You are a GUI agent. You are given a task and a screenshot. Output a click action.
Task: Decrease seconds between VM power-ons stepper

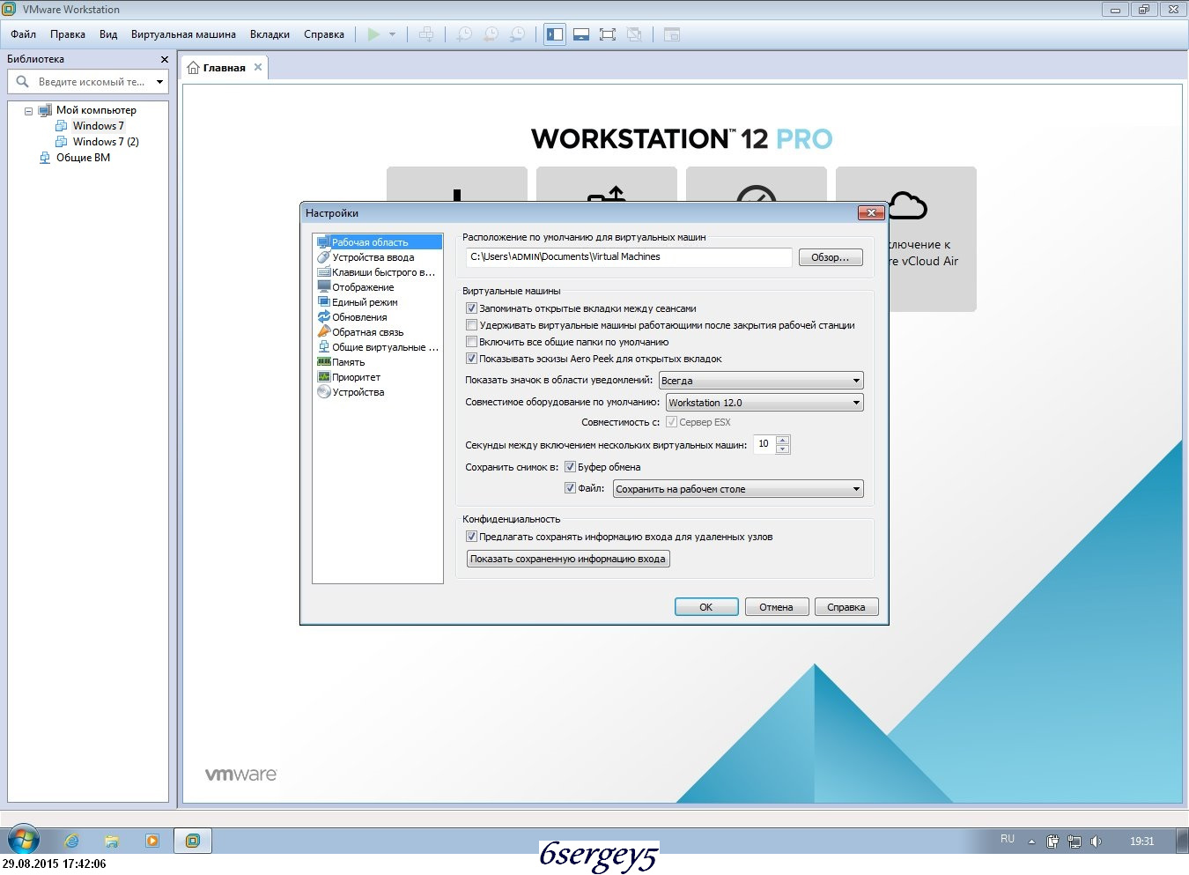coord(783,449)
